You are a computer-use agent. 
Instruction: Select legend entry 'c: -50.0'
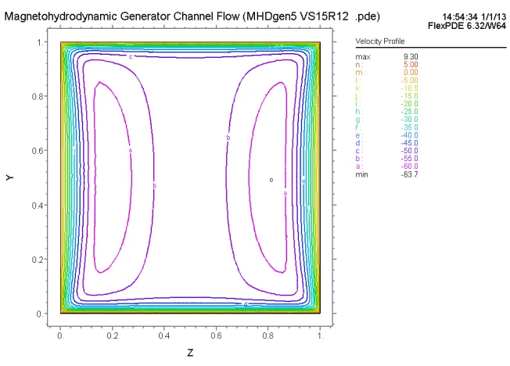pos(386,151)
